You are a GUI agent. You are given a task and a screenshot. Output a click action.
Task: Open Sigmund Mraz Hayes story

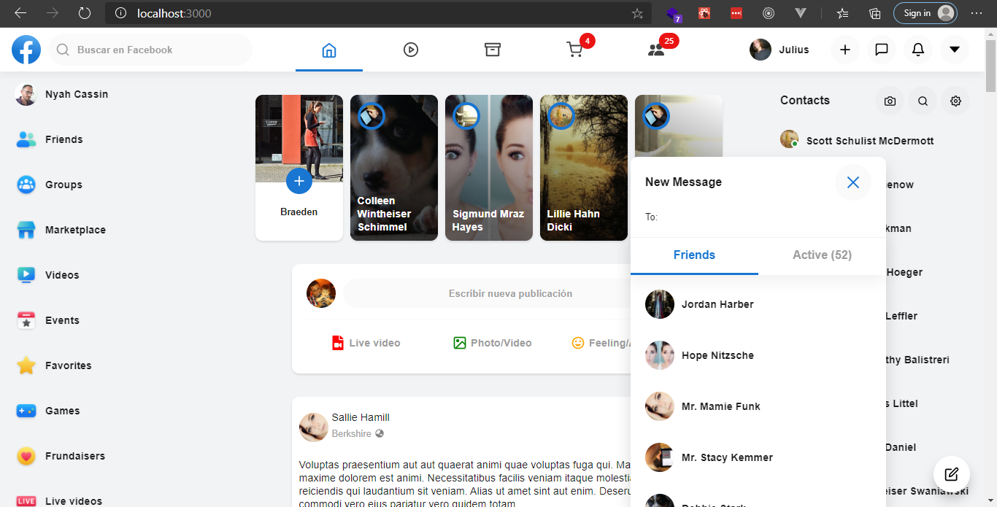pyautogui.click(x=489, y=168)
